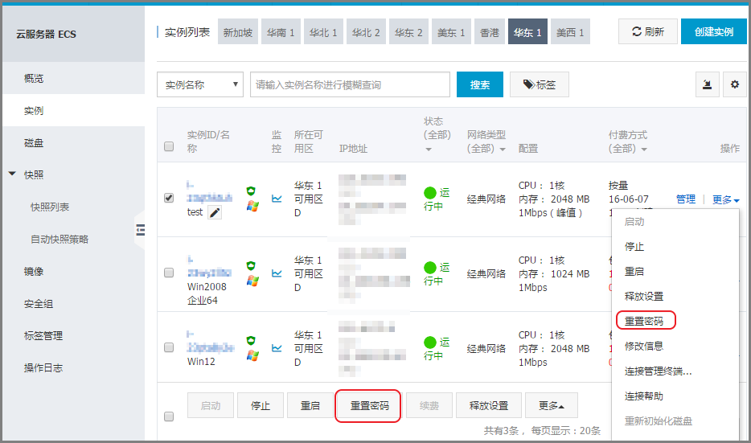Click the security shield icon for test instance
Viewport: 751px width, 443px height.
(251, 191)
